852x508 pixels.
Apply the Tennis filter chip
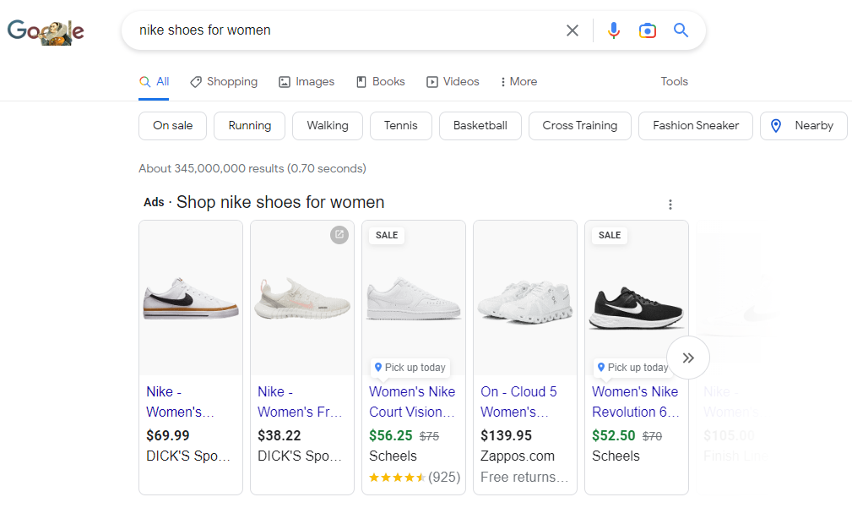[x=401, y=126]
